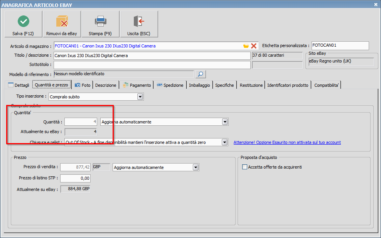Go to the Pagamento tab

(137, 85)
